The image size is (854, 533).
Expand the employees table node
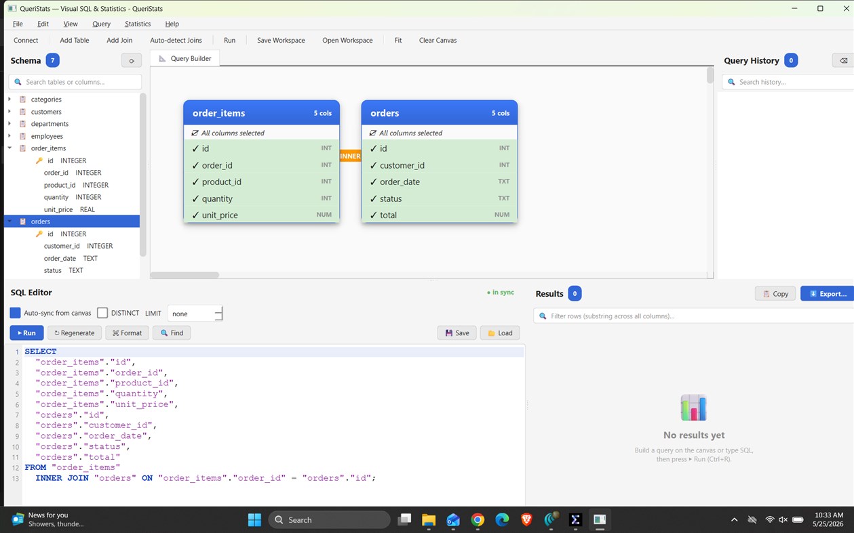tap(9, 136)
